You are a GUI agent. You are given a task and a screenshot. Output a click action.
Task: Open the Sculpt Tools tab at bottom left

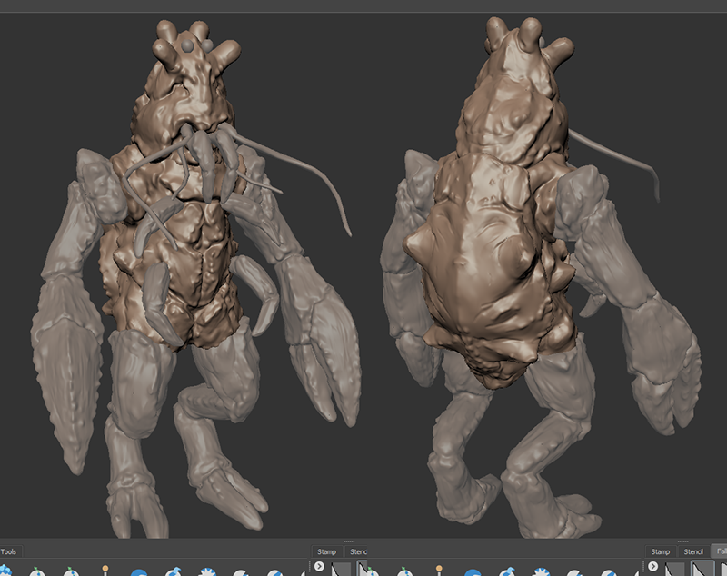(9, 551)
